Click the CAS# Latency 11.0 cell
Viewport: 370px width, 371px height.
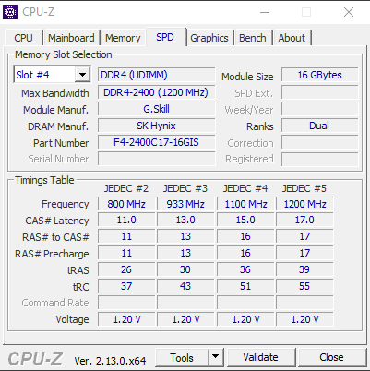126,220
